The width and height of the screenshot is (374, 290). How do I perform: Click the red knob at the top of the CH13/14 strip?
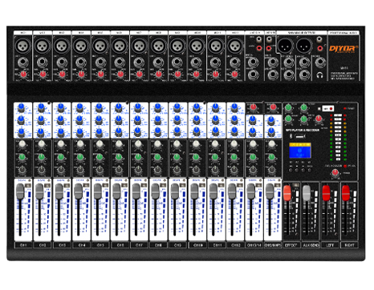click(253, 107)
